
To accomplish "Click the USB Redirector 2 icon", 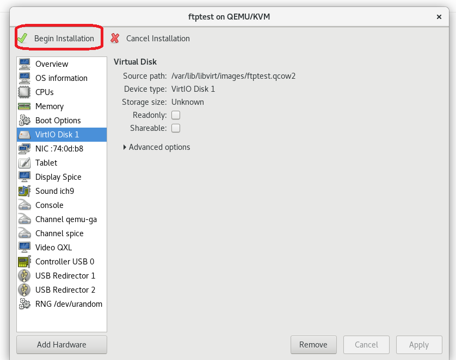I will click(24, 290).
